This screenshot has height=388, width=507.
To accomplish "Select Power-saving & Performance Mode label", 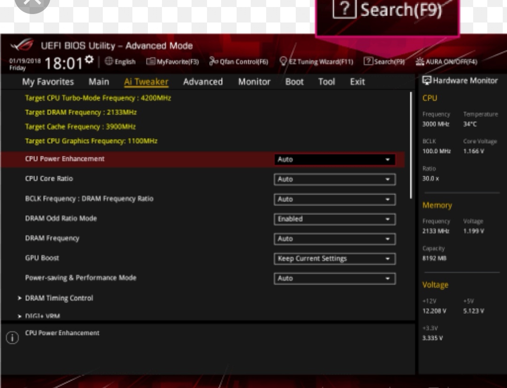I will pos(81,278).
